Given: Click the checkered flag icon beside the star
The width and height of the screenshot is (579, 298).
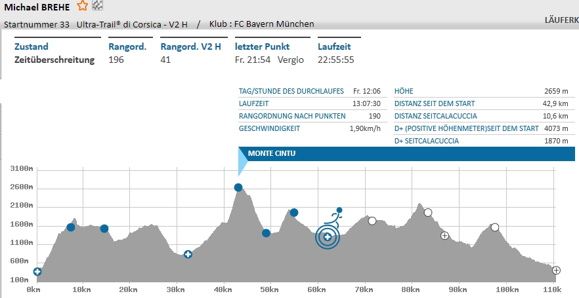Looking at the screenshot, I should (x=97, y=5).
